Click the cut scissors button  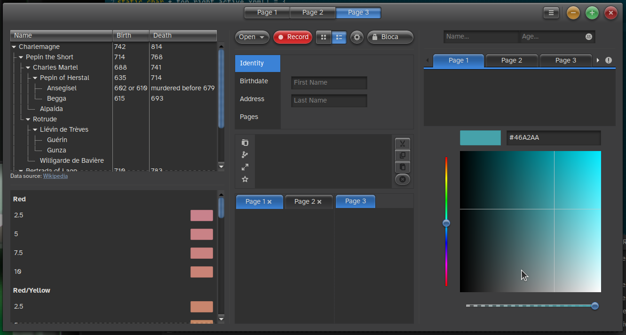pos(403,144)
